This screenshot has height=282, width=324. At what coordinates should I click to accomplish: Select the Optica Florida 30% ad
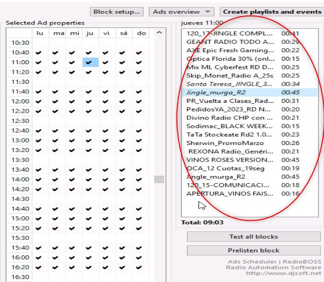pyautogui.click(x=250, y=59)
